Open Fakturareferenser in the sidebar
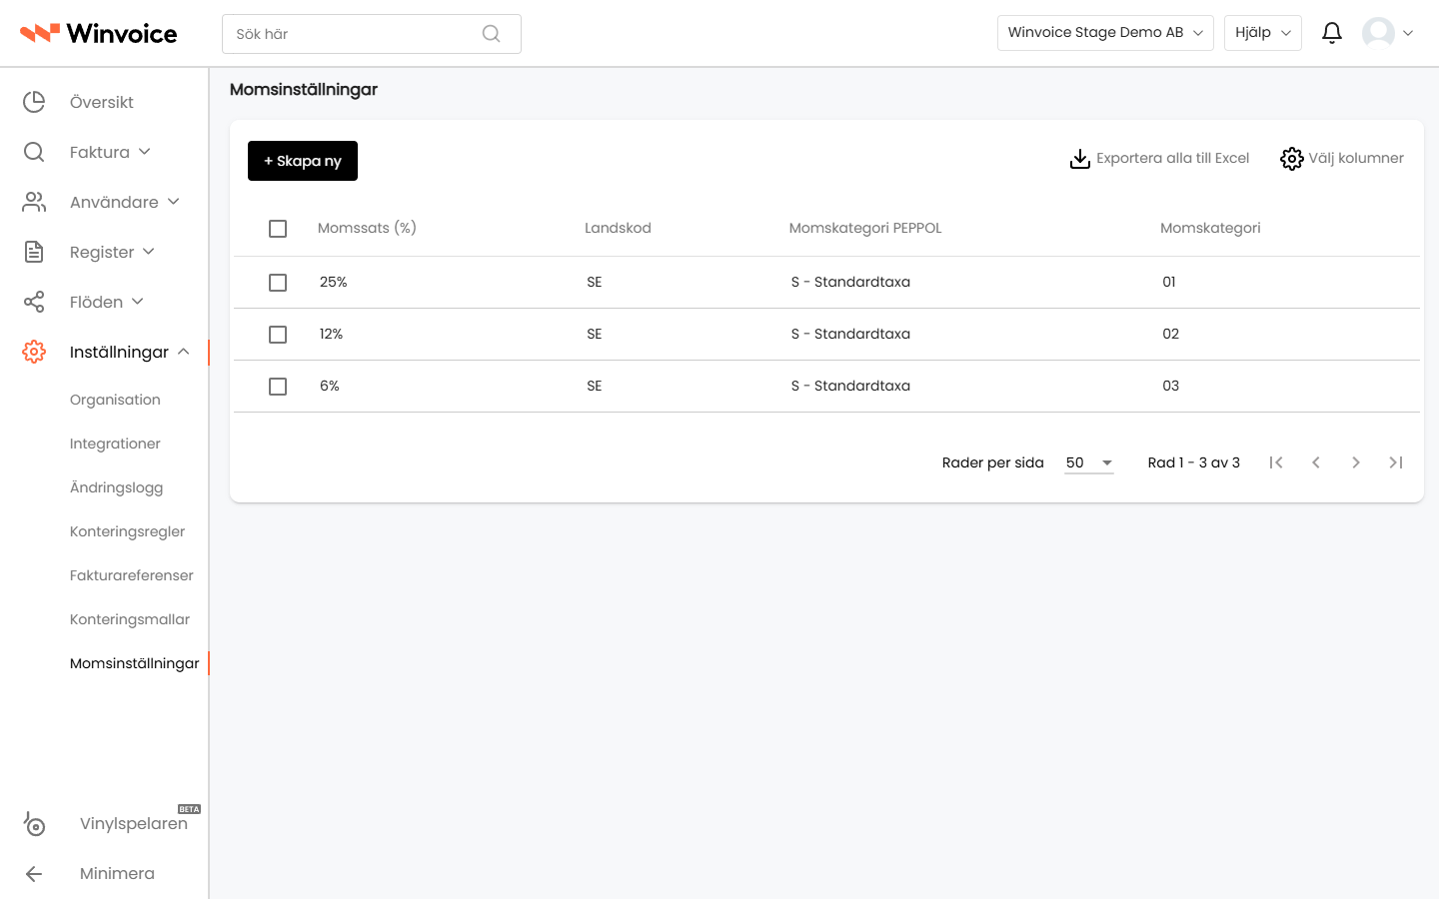 [x=132, y=575]
